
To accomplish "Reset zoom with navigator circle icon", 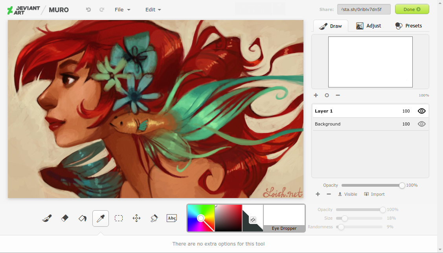I will click(327, 95).
